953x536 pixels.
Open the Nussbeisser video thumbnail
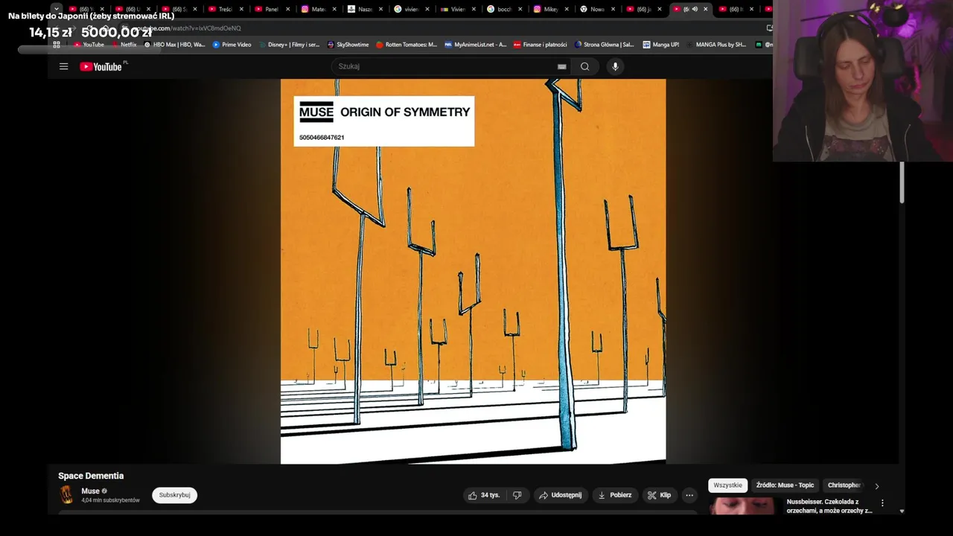(x=742, y=506)
